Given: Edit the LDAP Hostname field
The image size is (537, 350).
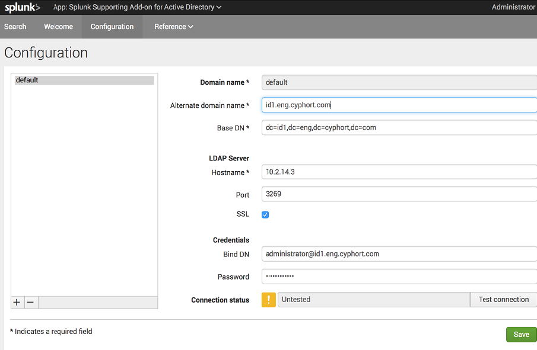Looking at the screenshot, I should point(399,172).
